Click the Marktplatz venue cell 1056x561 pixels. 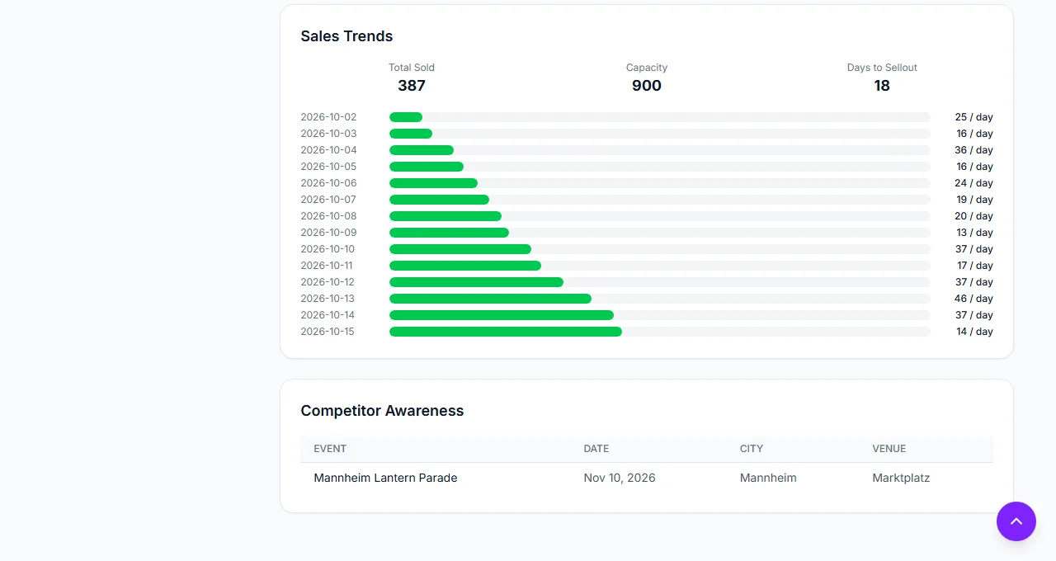pyautogui.click(x=901, y=478)
